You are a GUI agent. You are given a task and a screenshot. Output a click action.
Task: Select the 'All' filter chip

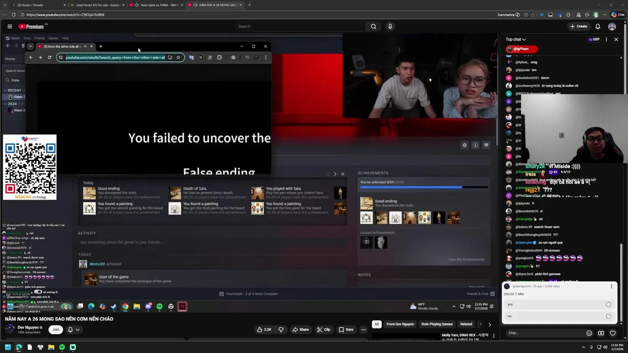(x=377, y=324)
